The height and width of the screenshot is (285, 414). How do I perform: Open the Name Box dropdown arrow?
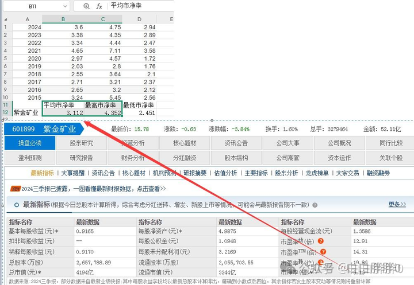(65, 6)
